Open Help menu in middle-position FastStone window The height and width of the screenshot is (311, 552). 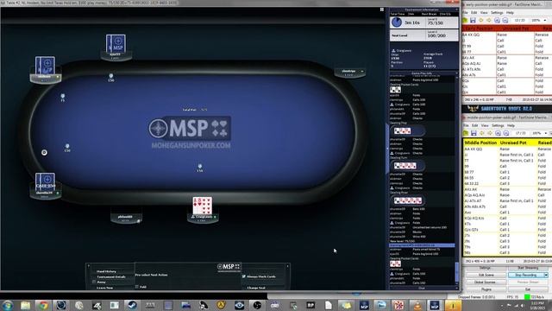click(511, 125)
